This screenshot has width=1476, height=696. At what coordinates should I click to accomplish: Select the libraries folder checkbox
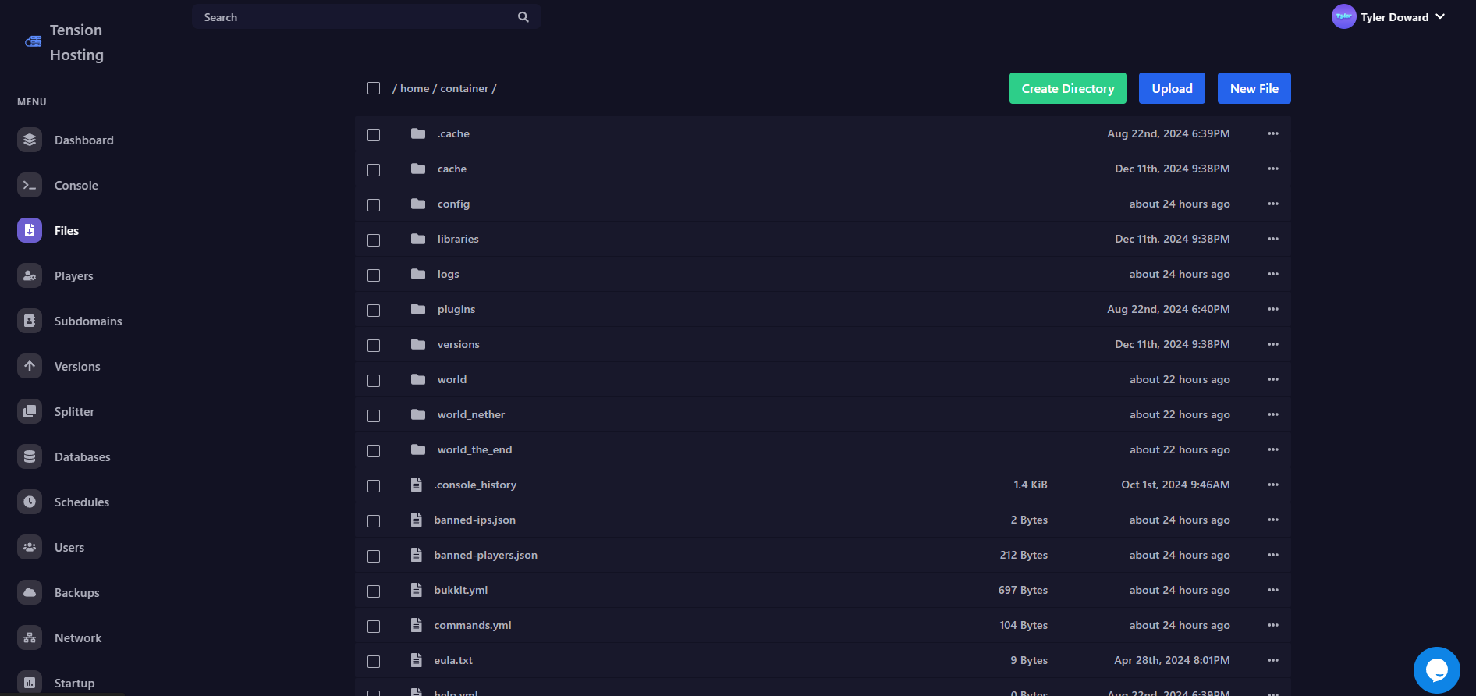pyautogui.click(x=374, y=240)
